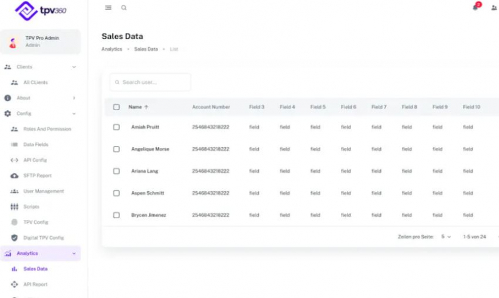Viewport: 499px width, 298px height.
Task: Click the magnifier inside Search user field
Action: (x=117, y=82)
